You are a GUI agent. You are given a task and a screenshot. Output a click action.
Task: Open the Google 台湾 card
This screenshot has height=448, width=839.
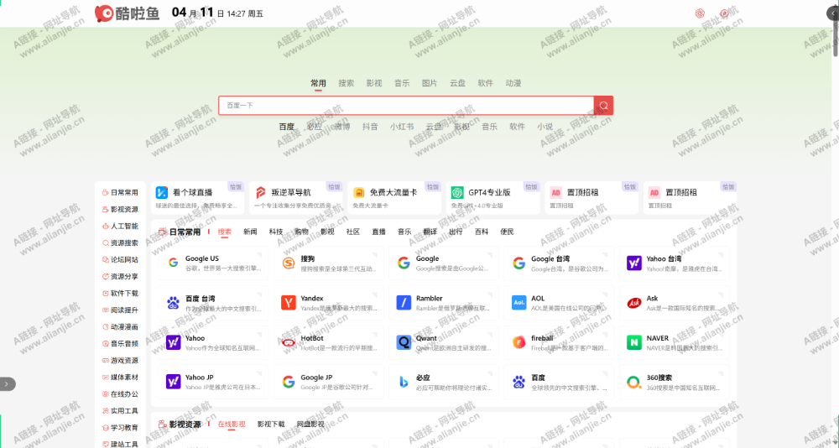pyautogui.click(x=559, y=263)
